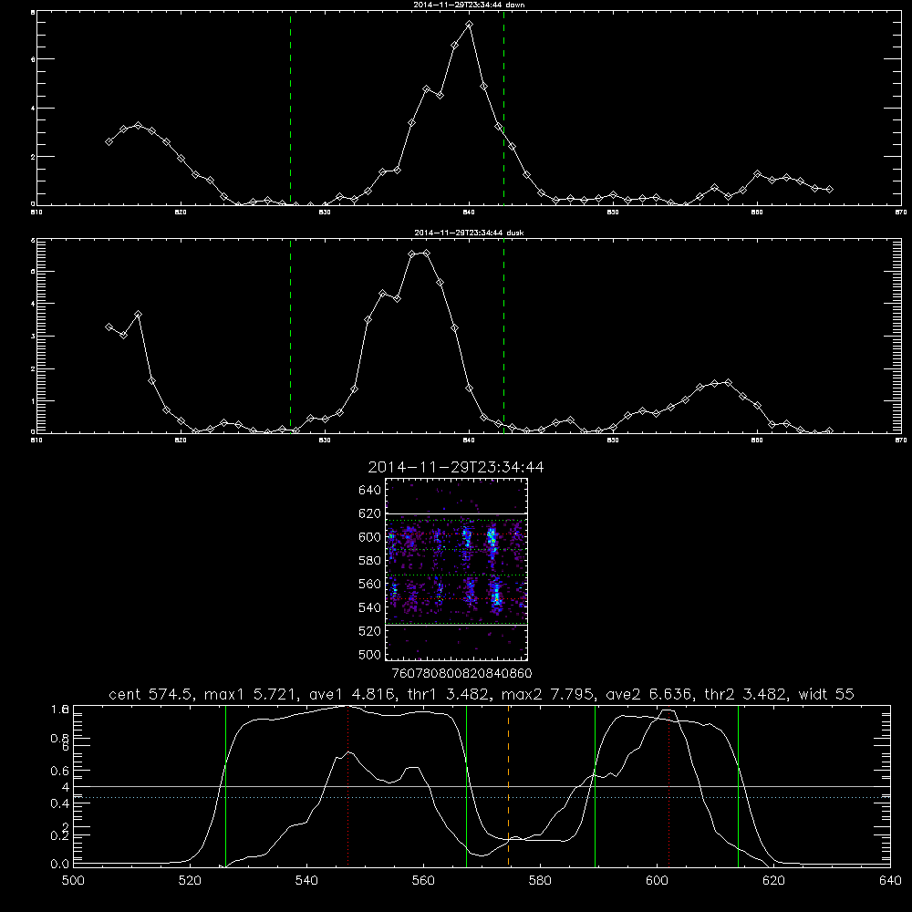
Task: Click x-axis label 640 of the profile plot
Action: point(890,880)
